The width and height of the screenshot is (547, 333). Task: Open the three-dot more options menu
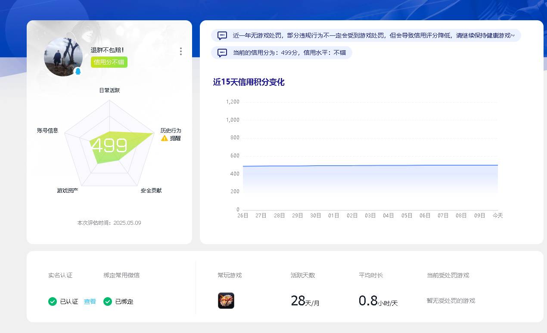(180, 51)
